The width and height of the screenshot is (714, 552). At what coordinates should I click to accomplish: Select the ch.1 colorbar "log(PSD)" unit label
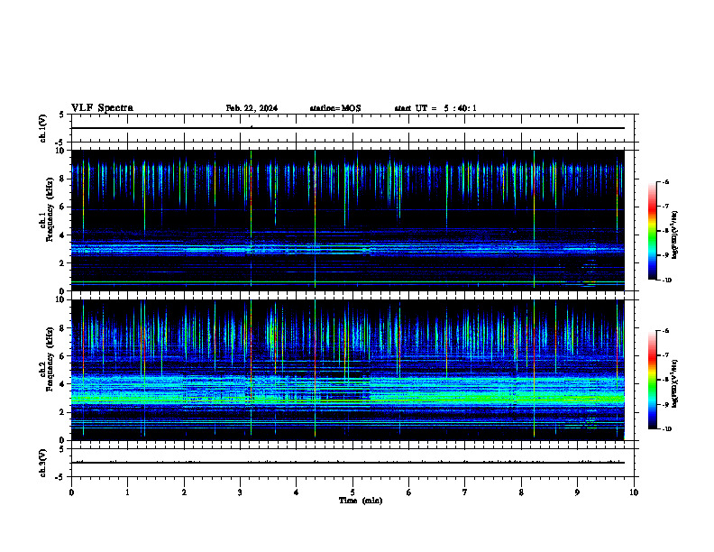coord(675,235)
